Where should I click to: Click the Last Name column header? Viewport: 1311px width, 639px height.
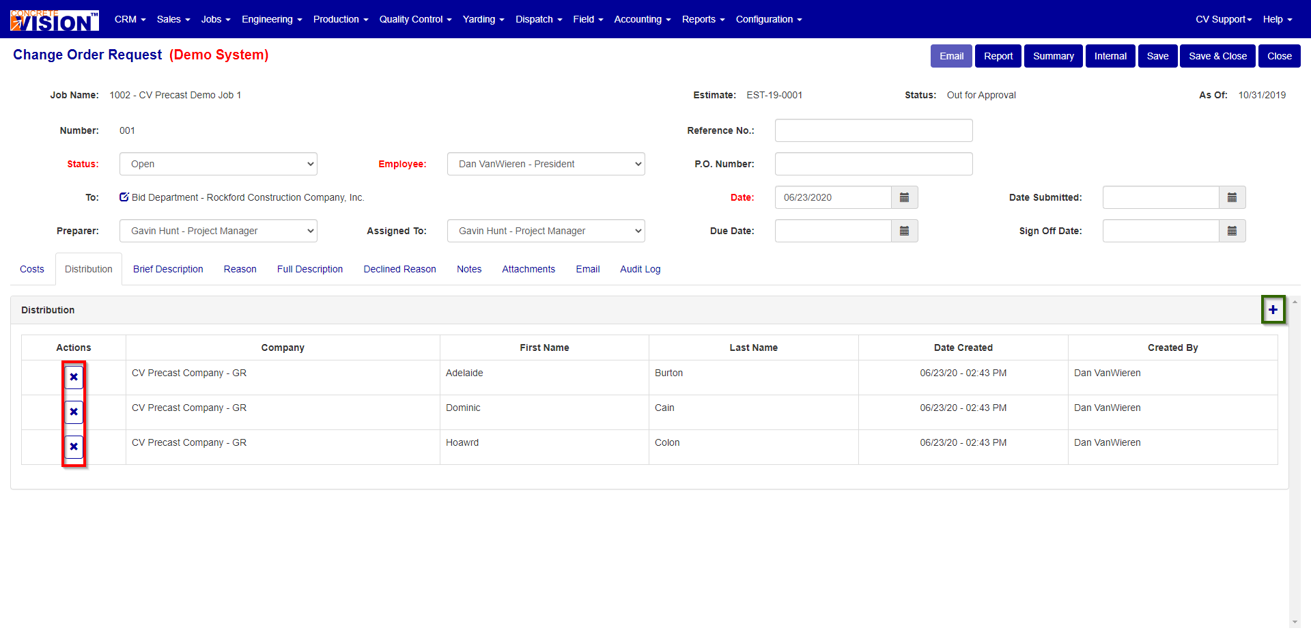(754, 347)
